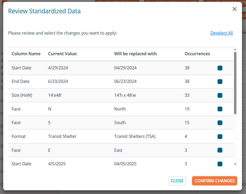Click the scrollbar down arrow

[x=235, y=164]
